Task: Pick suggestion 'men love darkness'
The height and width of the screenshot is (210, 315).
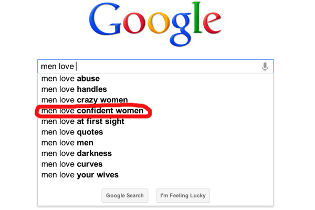Action: tap(155, 153)
